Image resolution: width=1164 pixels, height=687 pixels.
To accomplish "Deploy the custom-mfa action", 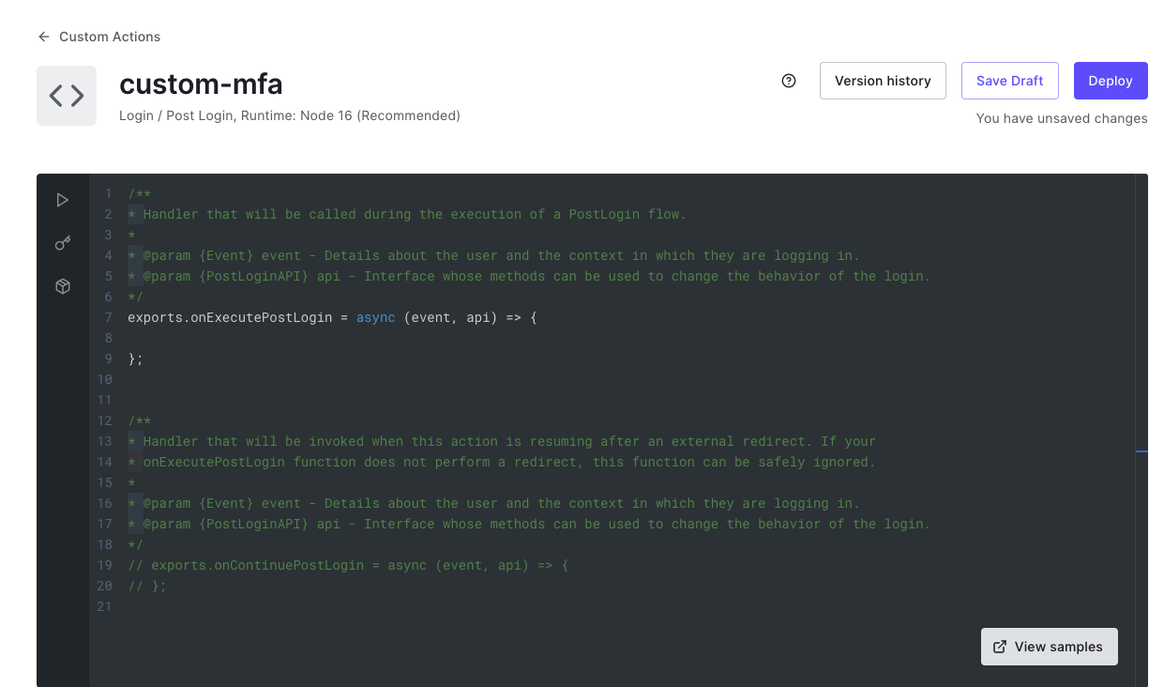I will [1111, 81].
